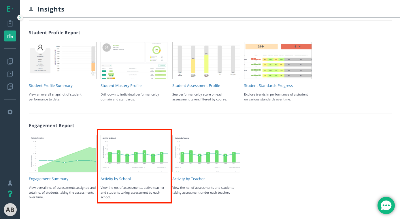This screenshot has height=219, width=400.
Task: Open Student Profile Summary link
Action: point(51,85)
